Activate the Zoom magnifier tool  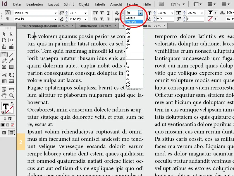11,96
